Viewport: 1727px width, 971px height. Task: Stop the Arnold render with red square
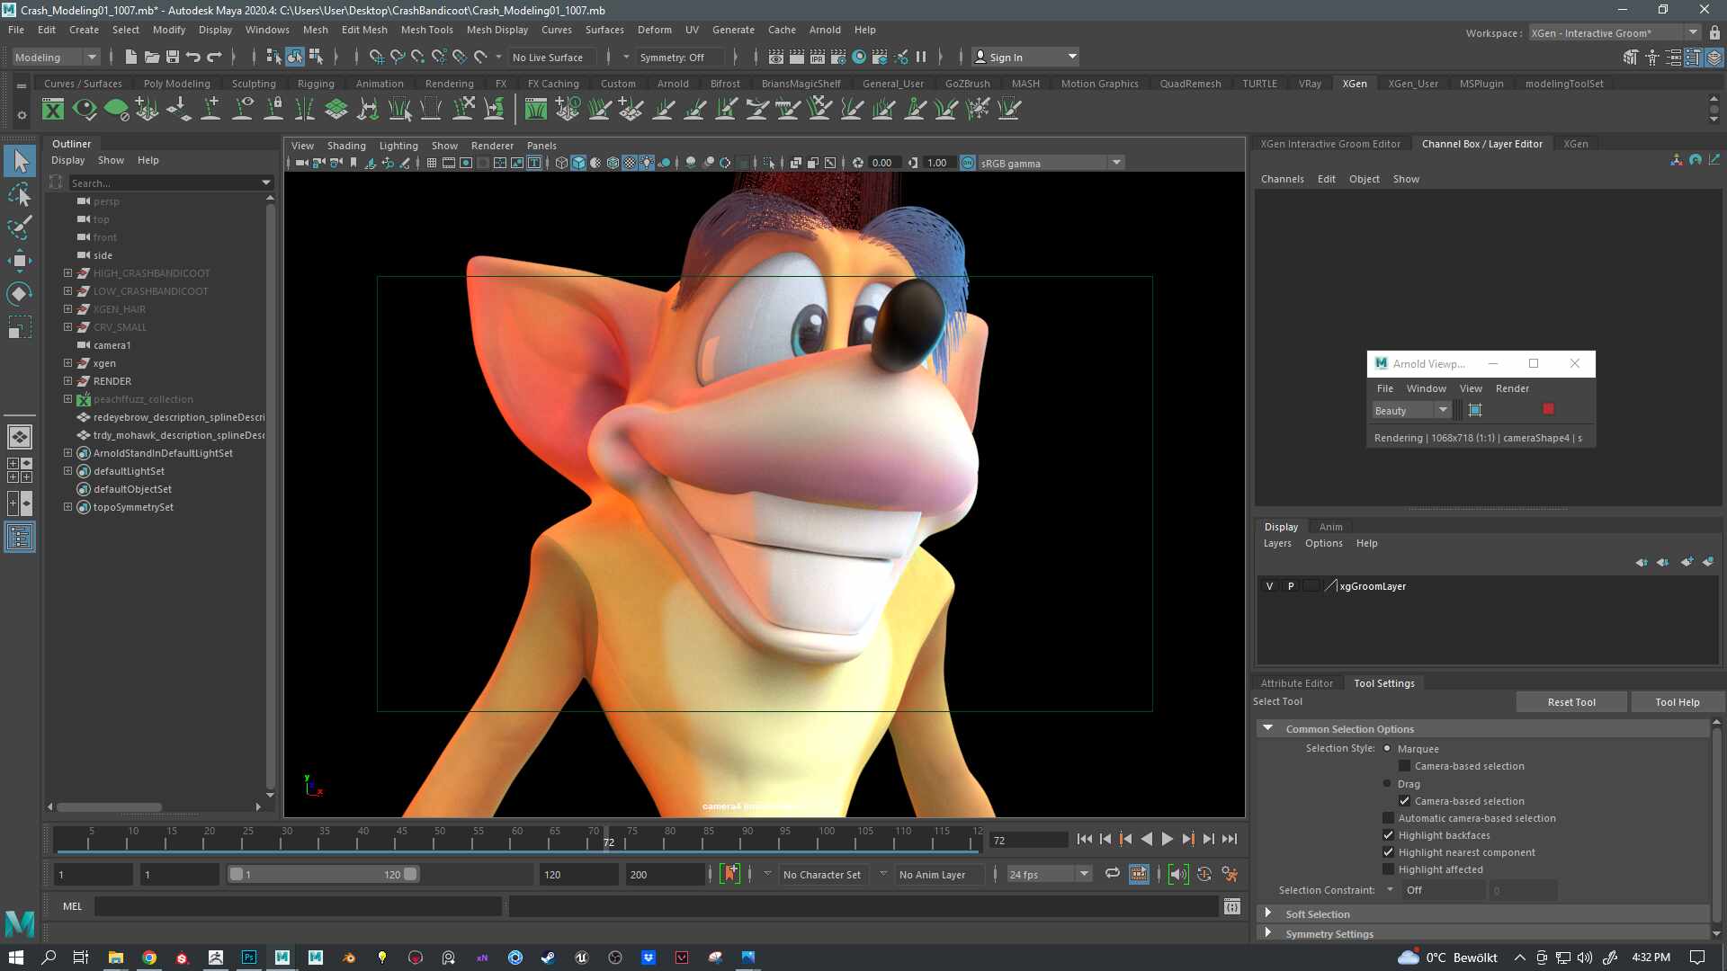click(x=1548, y=409)
